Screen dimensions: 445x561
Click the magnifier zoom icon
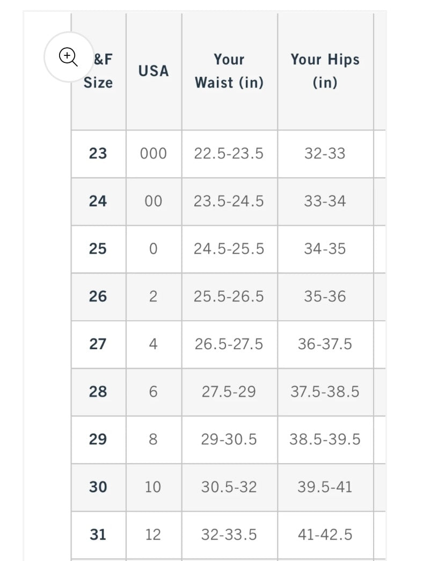(69, 56)
